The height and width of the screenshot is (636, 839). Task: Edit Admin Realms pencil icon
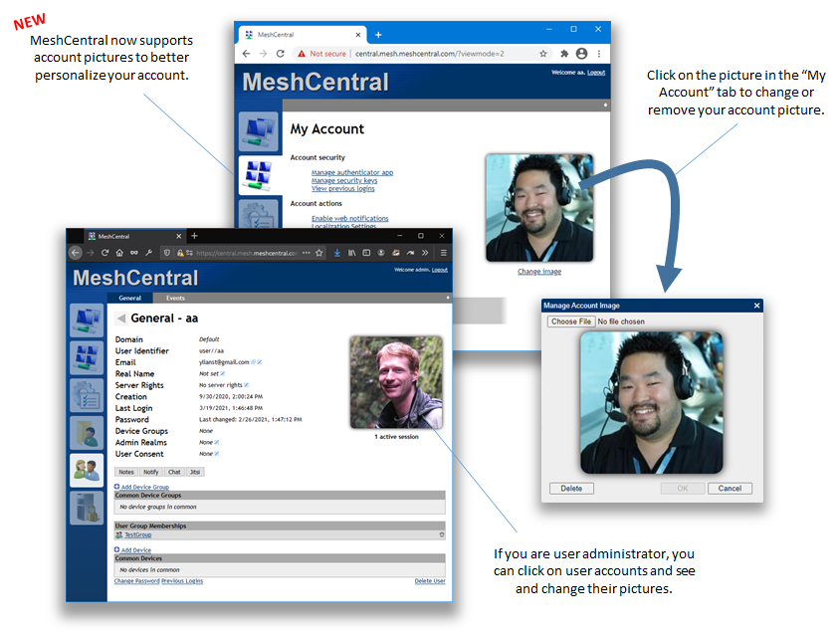click(217, 442)
